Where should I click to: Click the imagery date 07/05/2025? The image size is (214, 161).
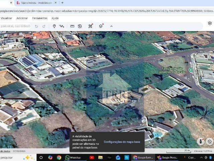tap(19, 151)
